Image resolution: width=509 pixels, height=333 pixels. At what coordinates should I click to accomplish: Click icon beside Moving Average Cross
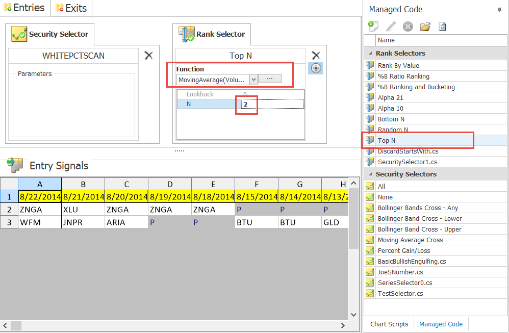(x=370, y=240)
